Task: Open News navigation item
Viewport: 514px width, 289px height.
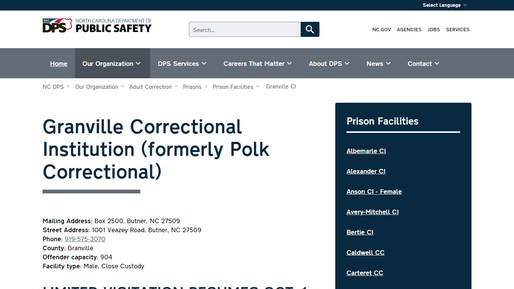Action: [x=375, y=64]
